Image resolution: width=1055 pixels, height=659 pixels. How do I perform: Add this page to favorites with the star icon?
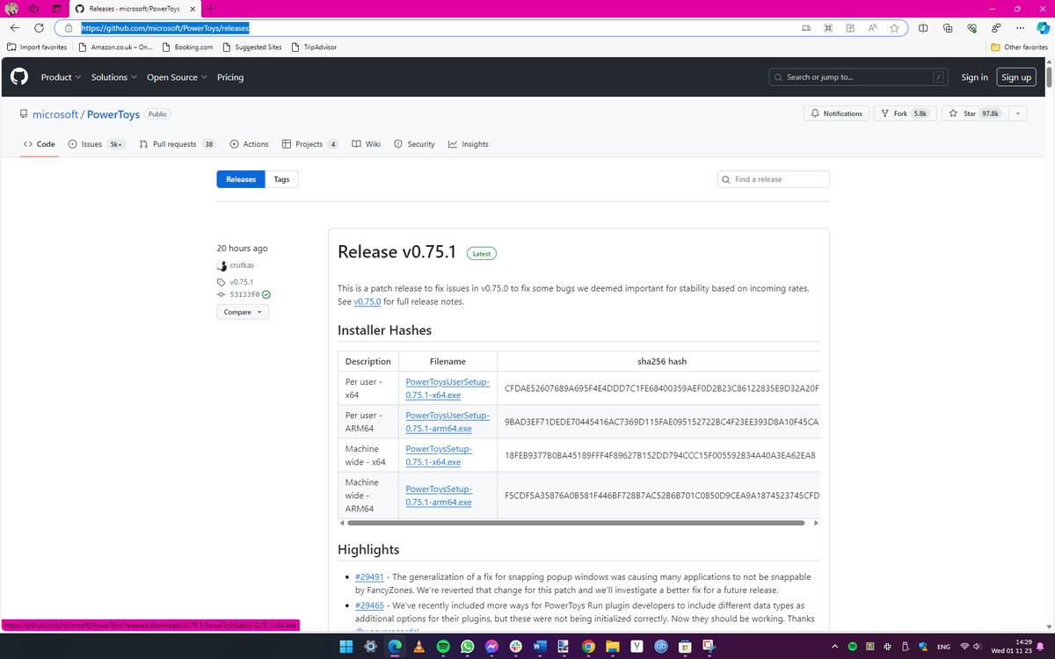(x=894, y=27)
